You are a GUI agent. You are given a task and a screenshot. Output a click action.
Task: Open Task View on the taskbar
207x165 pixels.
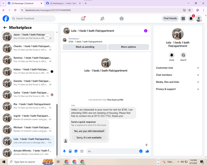[x=58, y=162]
